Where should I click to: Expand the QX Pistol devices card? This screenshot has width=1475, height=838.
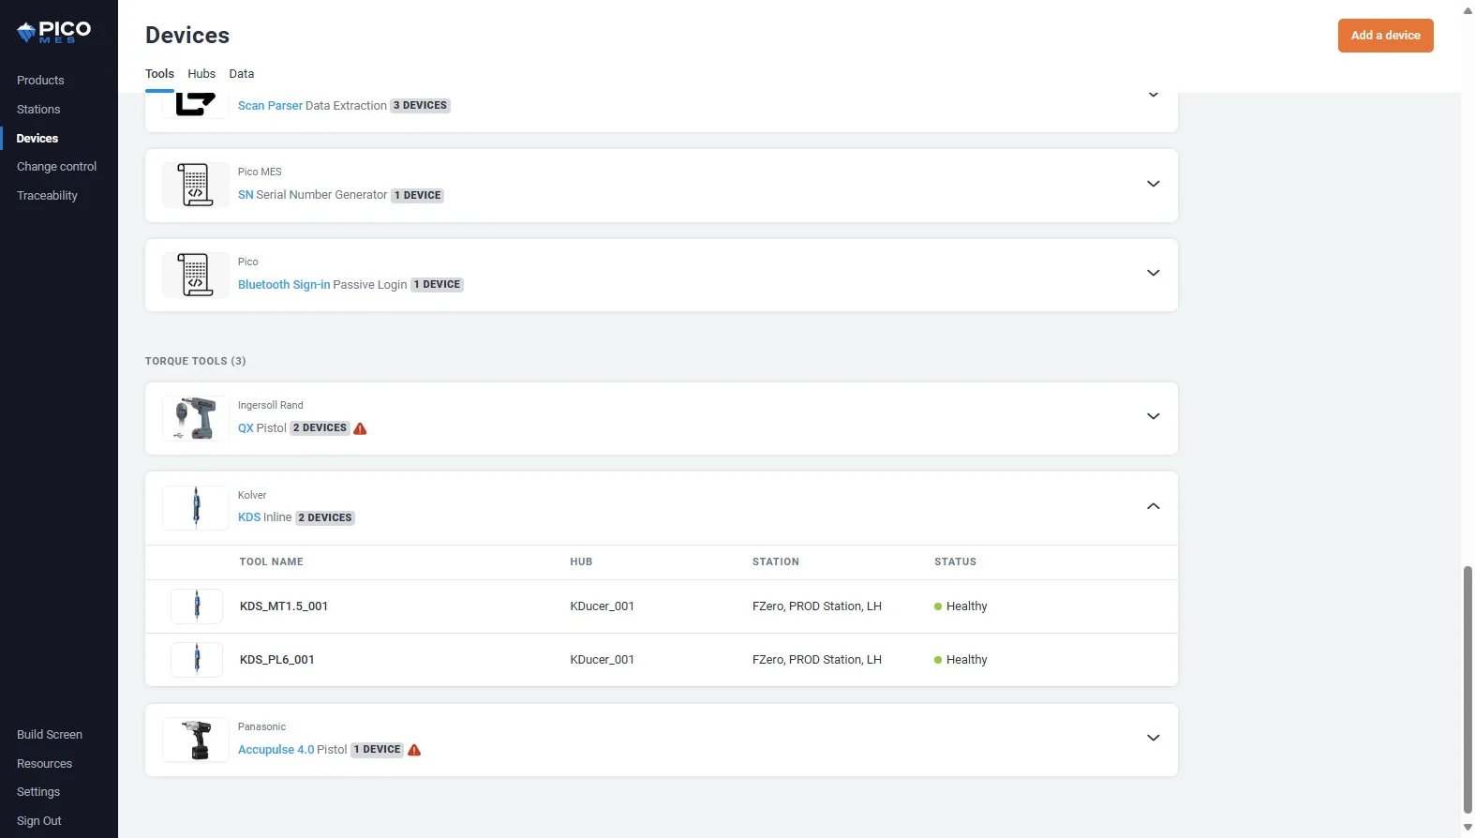pos(1154,416)
